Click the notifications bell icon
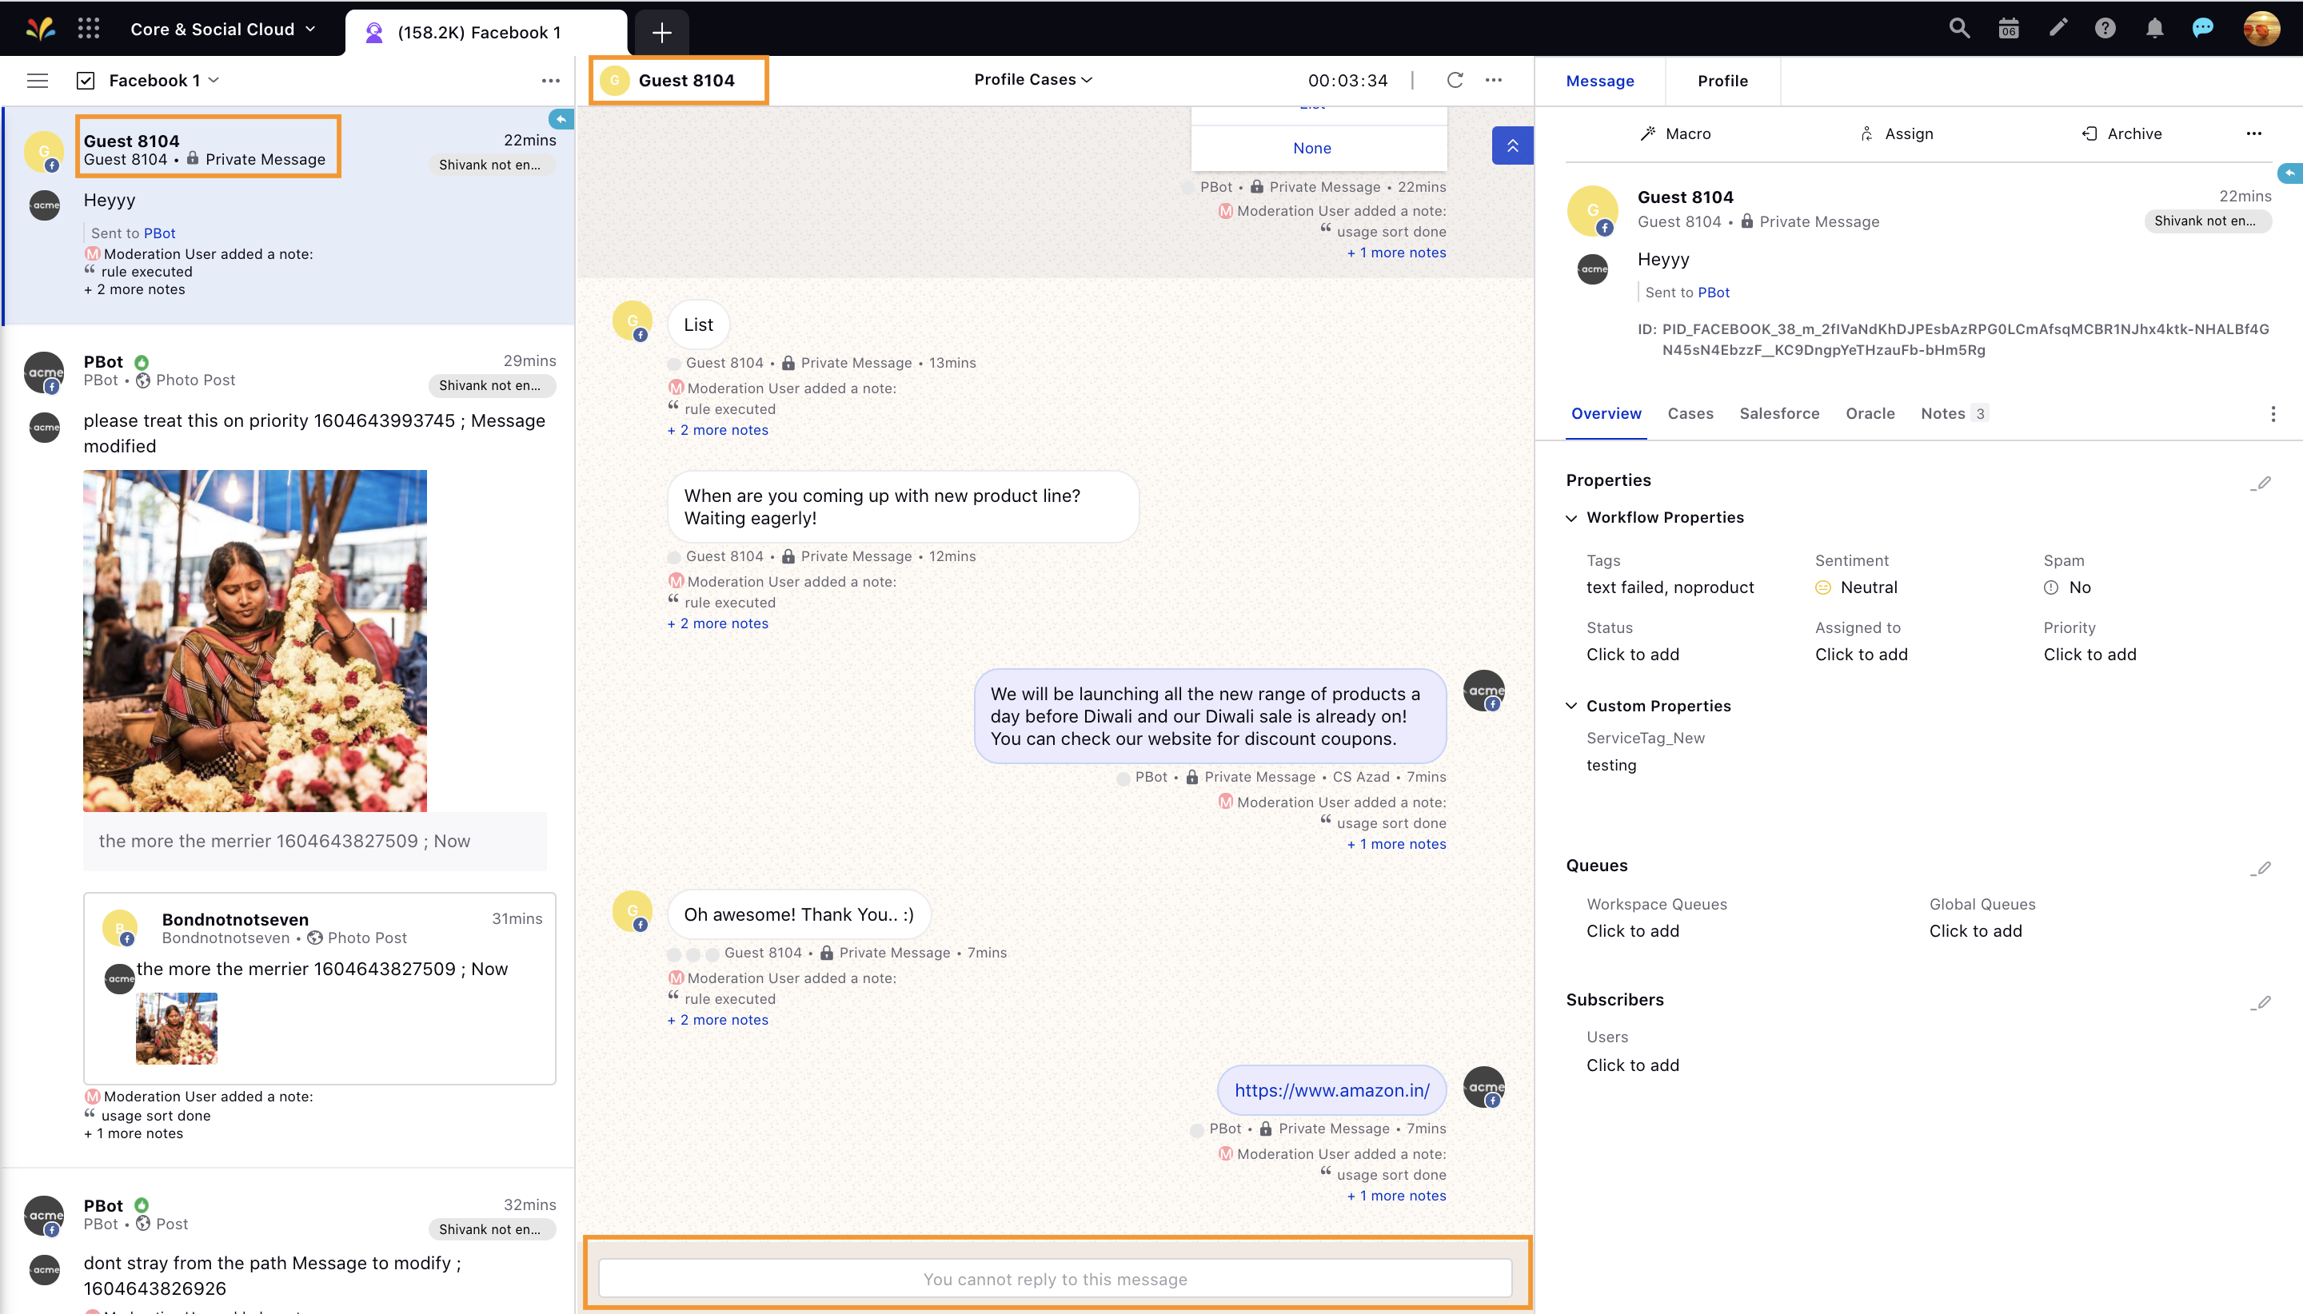This screenshot has height=1314, width=2303. [2154, 27]
